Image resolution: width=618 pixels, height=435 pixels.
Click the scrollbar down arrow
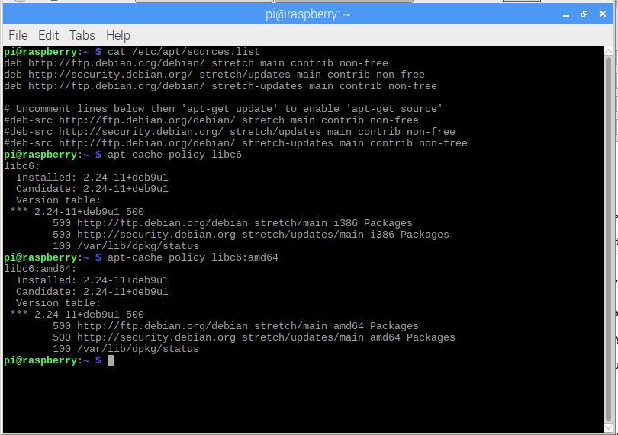point(608,427)
